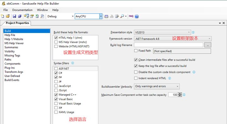Click the grayed Cancel build icon
Screen dimensions: 227x124
[112, 16]
